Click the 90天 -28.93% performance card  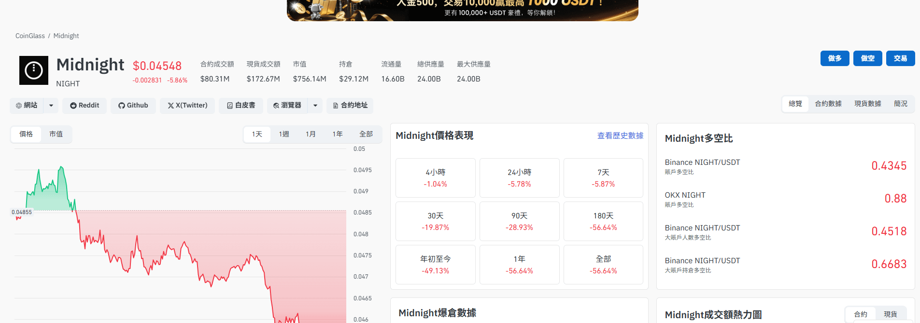click(520, 221)
